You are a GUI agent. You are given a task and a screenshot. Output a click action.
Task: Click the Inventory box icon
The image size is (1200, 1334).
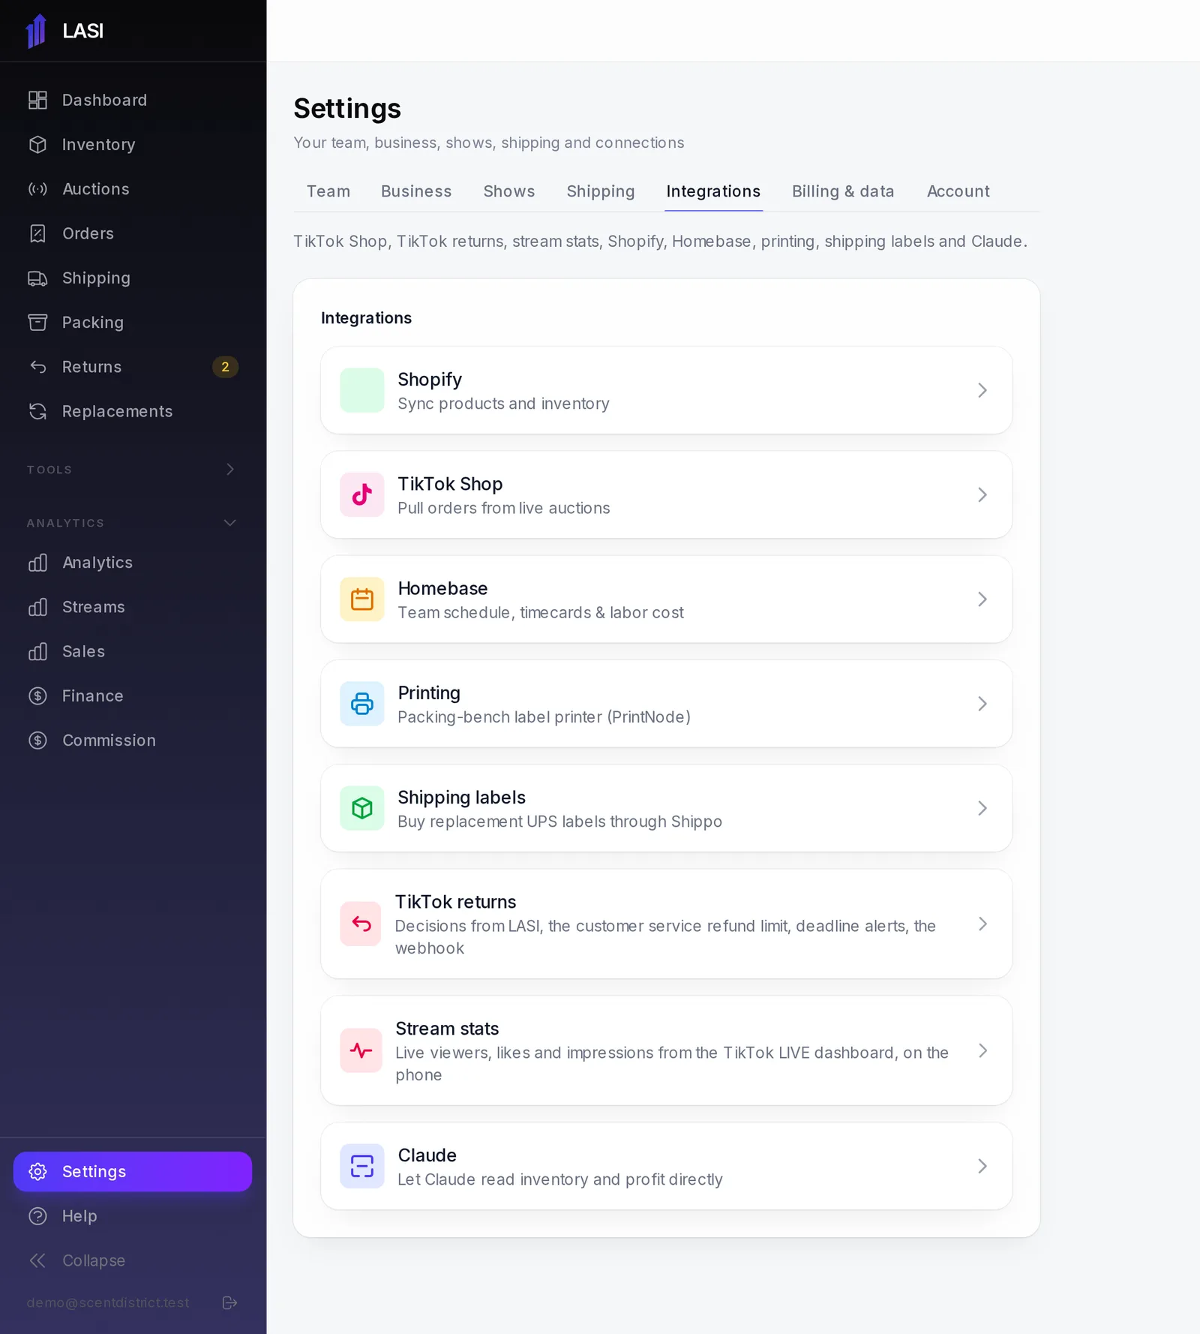pos(37,145)
